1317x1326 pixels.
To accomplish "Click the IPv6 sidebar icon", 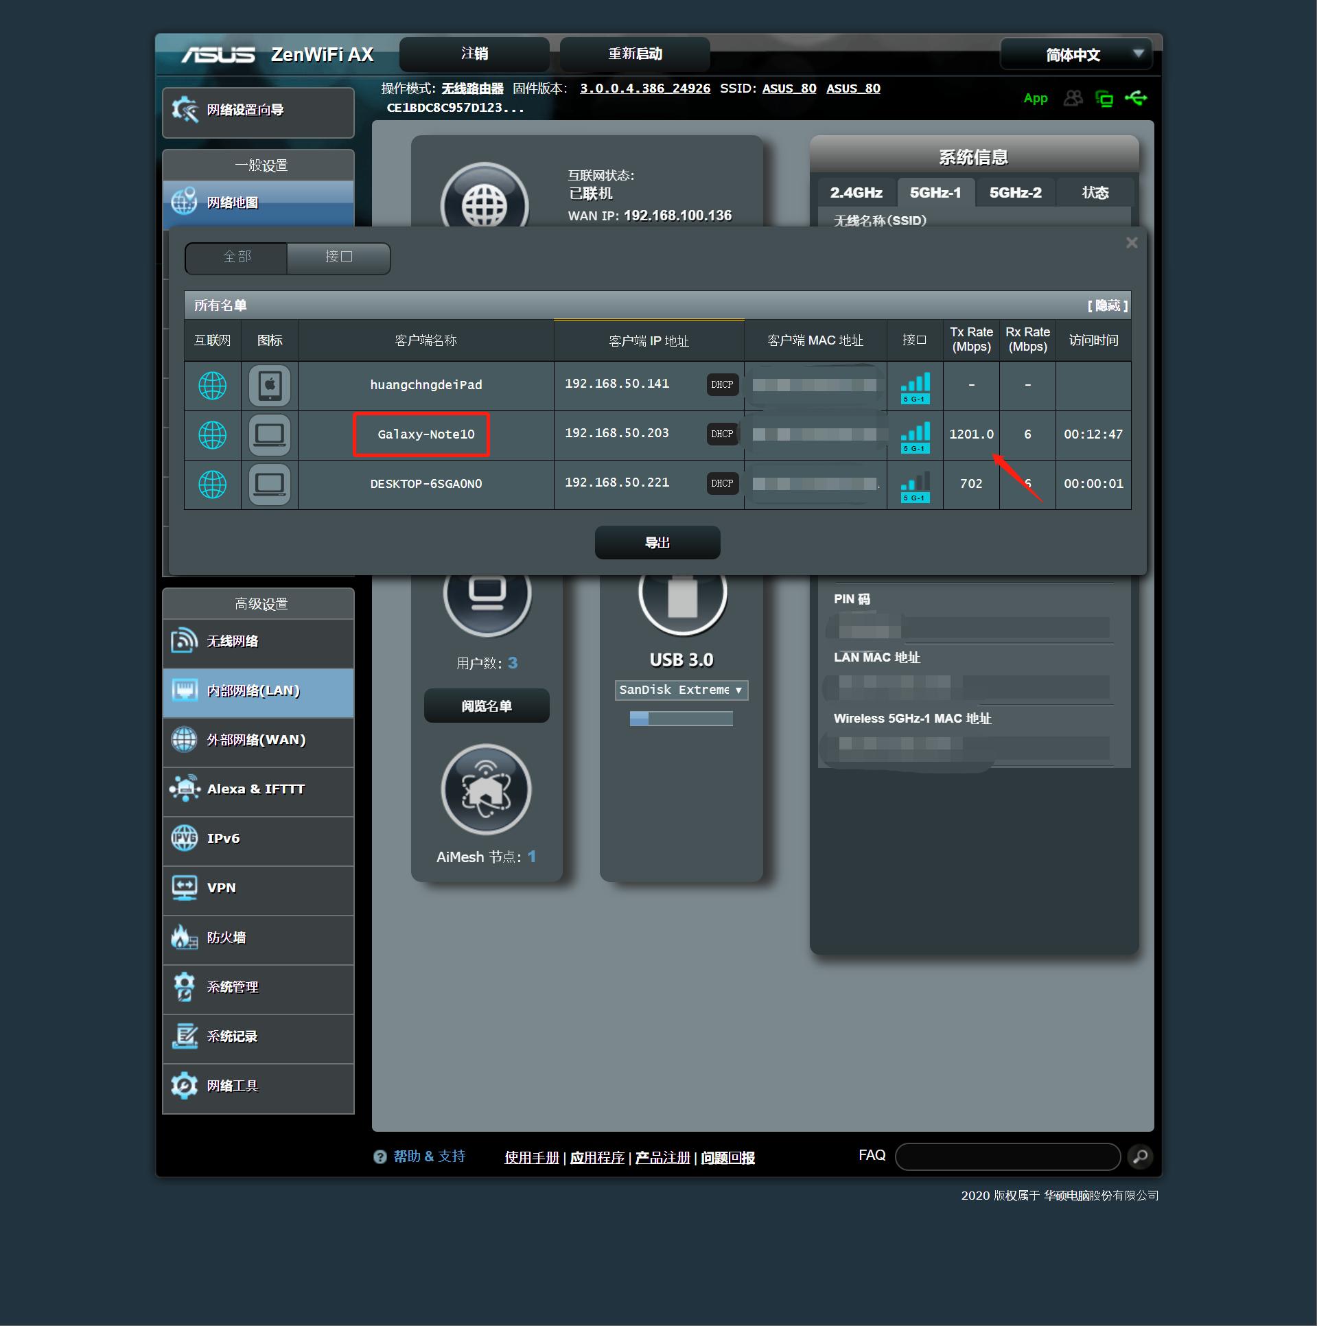I will [x=184, y=838].
